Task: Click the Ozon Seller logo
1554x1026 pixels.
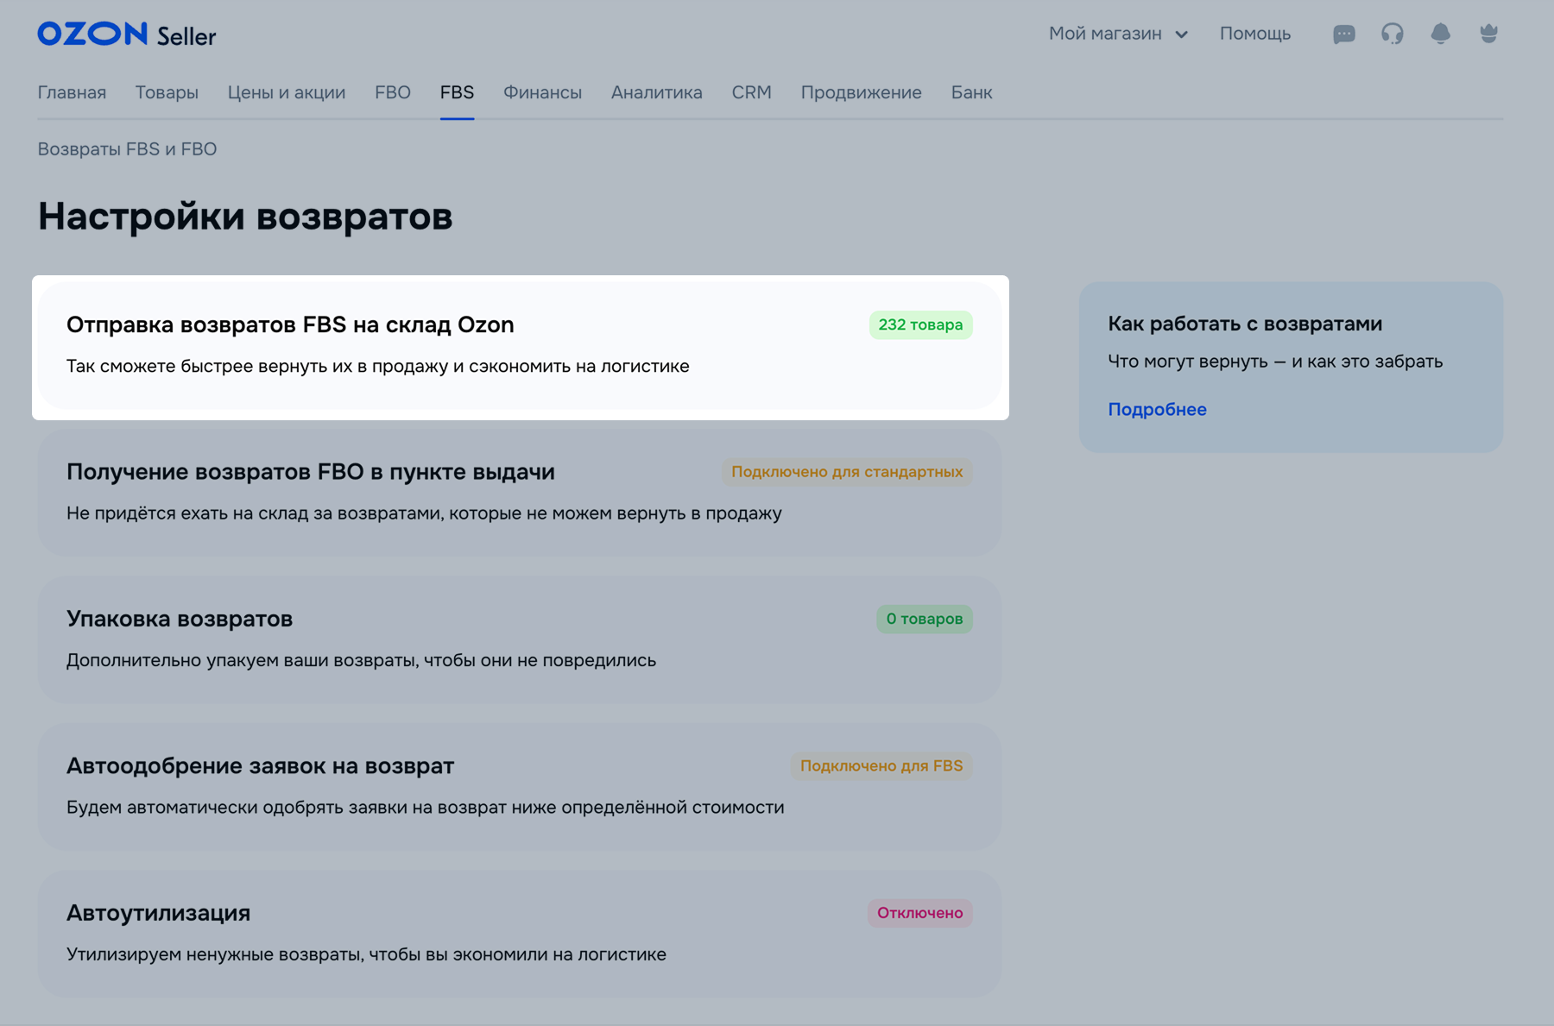Action: coord(126,35)
